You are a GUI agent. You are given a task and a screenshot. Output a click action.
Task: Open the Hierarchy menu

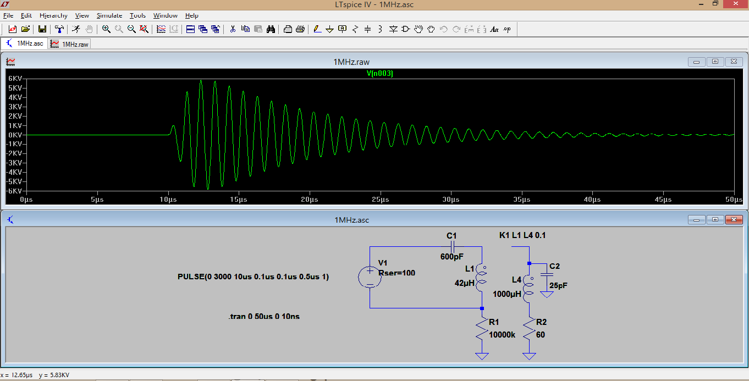53,15
